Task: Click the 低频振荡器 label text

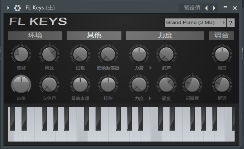Action: tap(108, 68)
